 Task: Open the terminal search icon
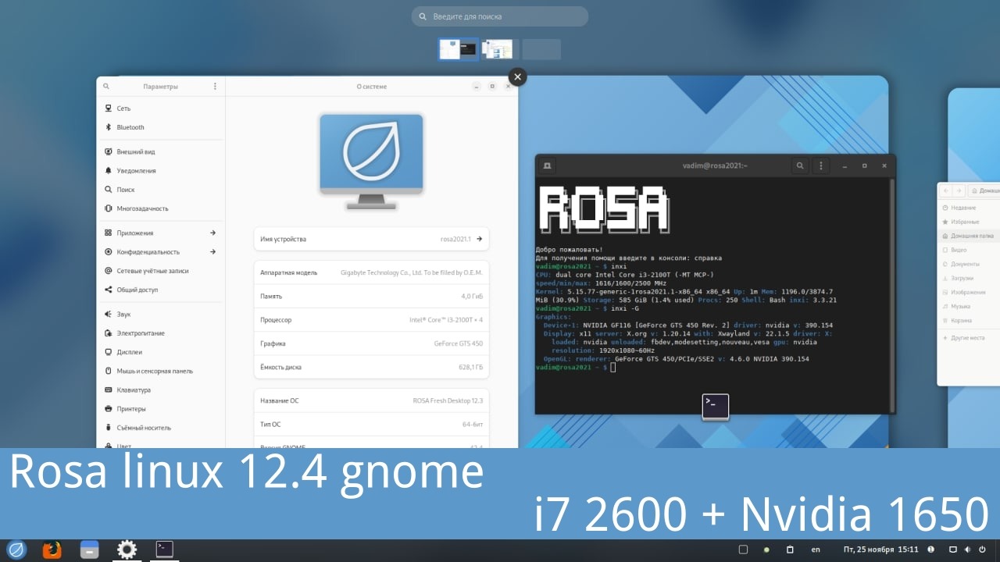click(799, 165)
